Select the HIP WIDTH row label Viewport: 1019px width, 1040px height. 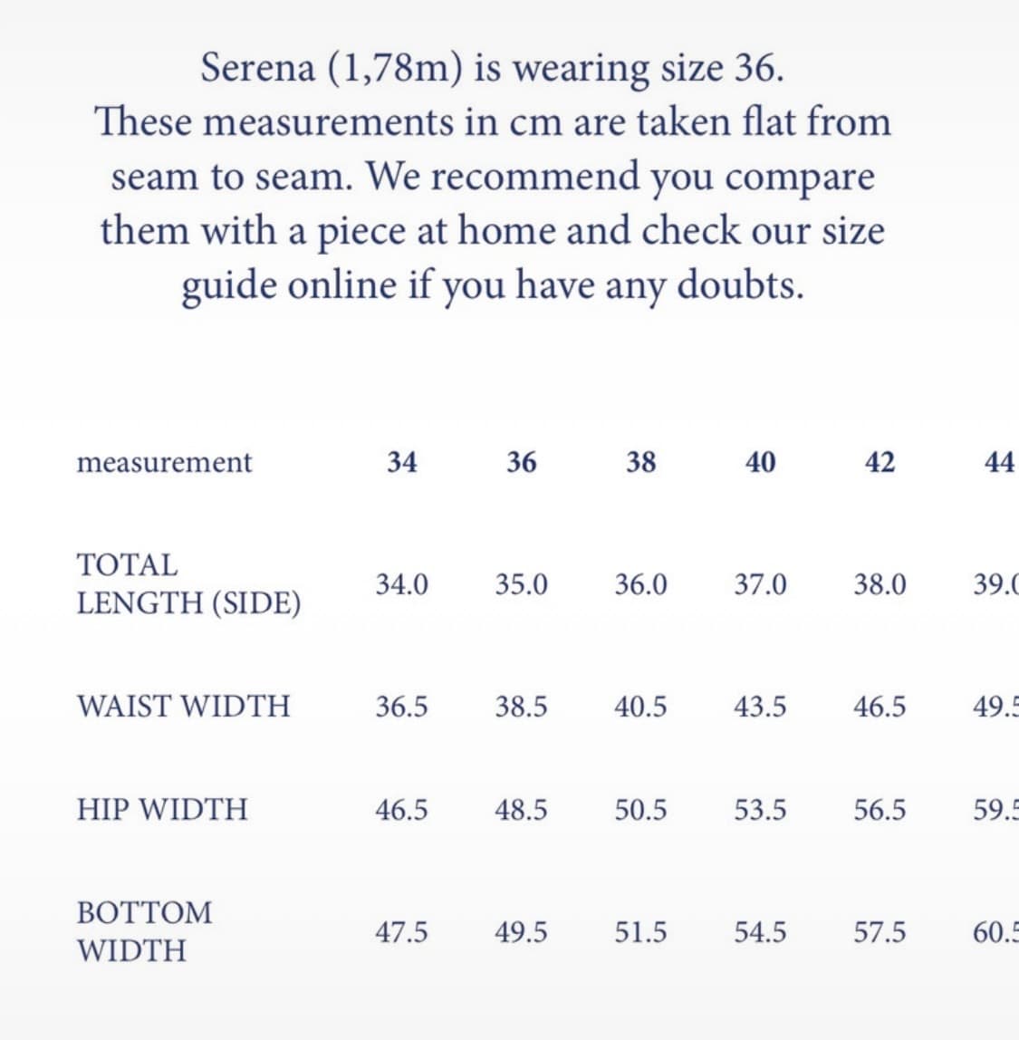click(x=162, y=808)
